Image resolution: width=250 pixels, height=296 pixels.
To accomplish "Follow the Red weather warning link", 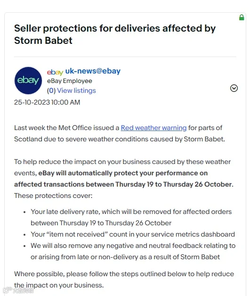I will click(x=153, y=128).
